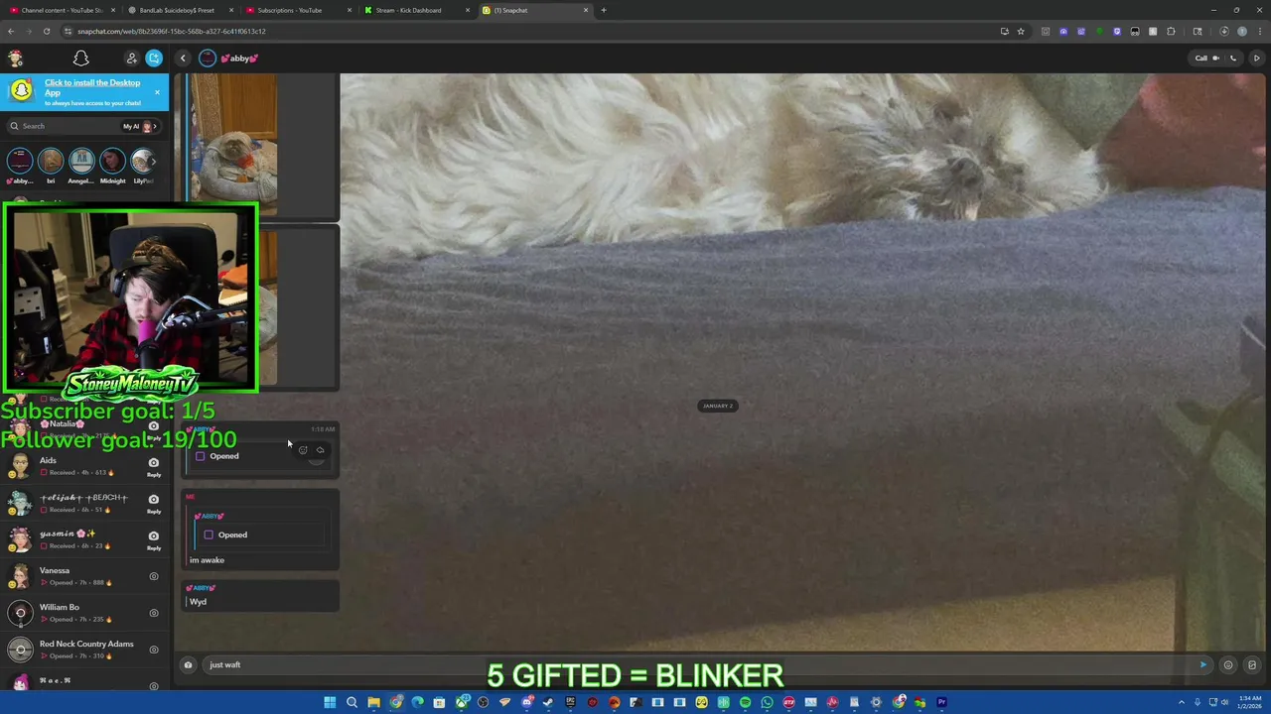1271x714 pixels.
Task: Open the My AI chat button
Action: (x=140, y=126)
